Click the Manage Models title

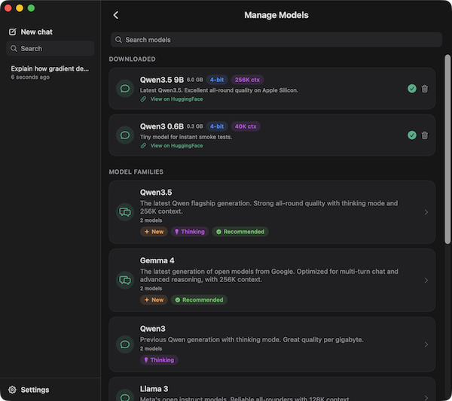(x=276, y=15)
